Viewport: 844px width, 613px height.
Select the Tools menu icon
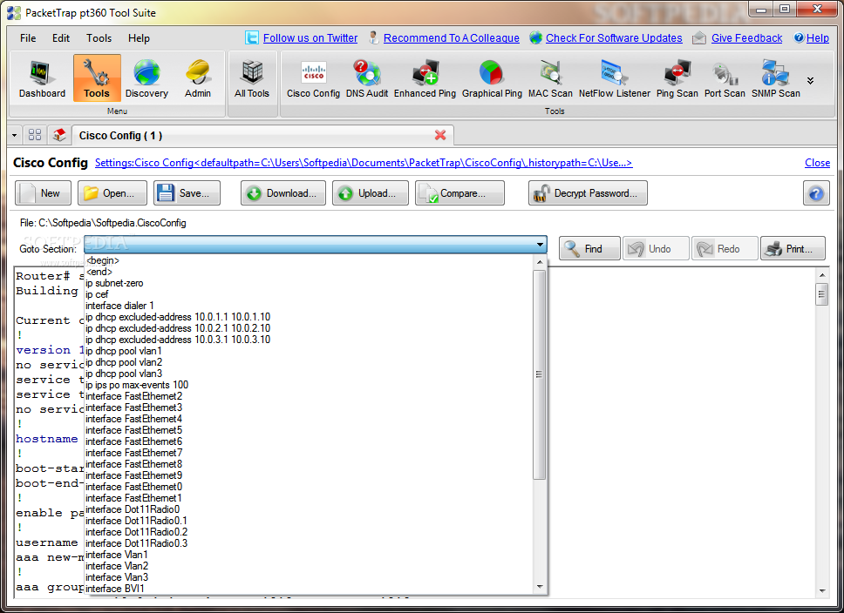click(97, 79)
